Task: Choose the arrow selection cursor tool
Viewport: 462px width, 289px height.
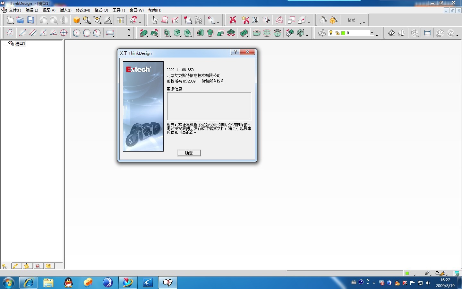Action: [x=155, y=20]
